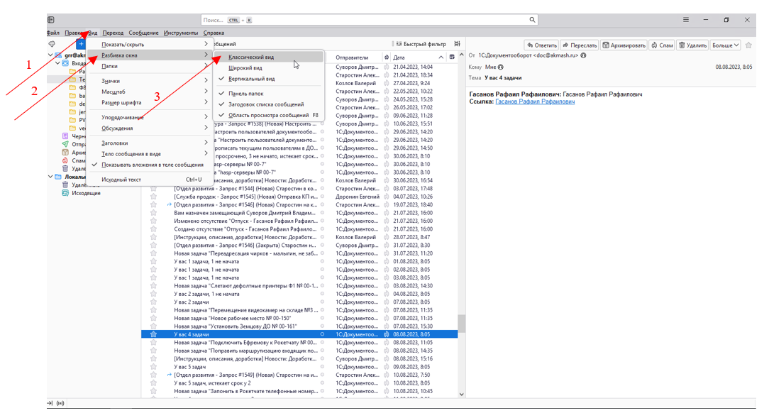769x418 pixels.
Task: Mark as spam with Спам button
Action: (x=662, y=45)
